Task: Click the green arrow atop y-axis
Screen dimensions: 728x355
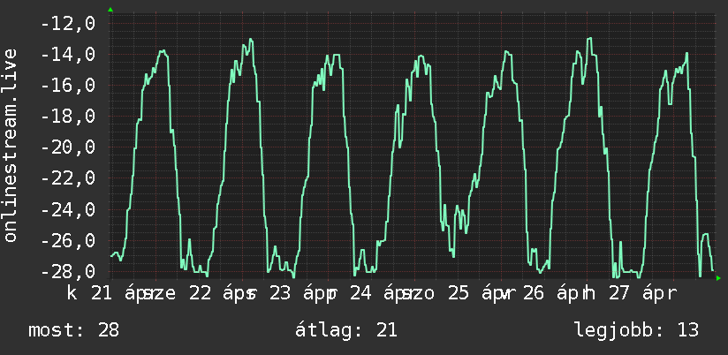Action: tap(110, 10)
